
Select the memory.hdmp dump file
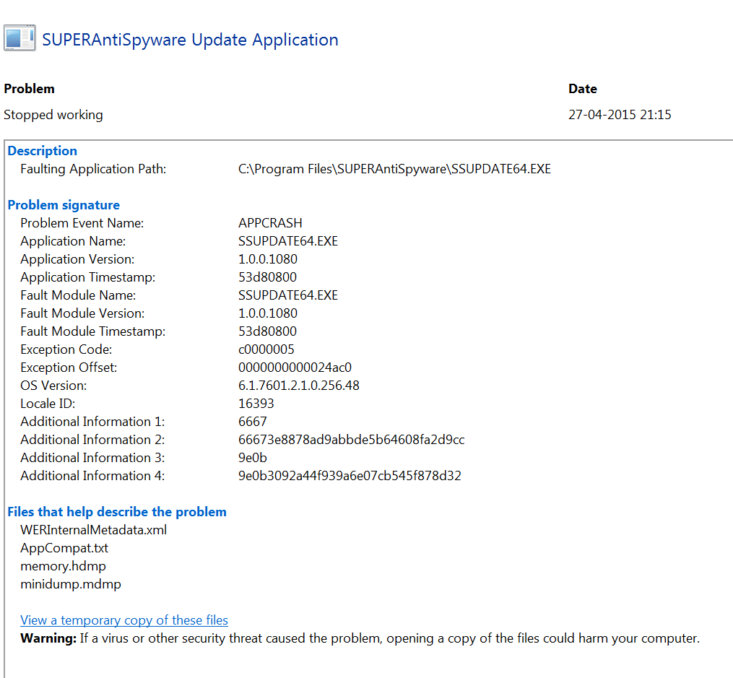[x=64, y=565]
